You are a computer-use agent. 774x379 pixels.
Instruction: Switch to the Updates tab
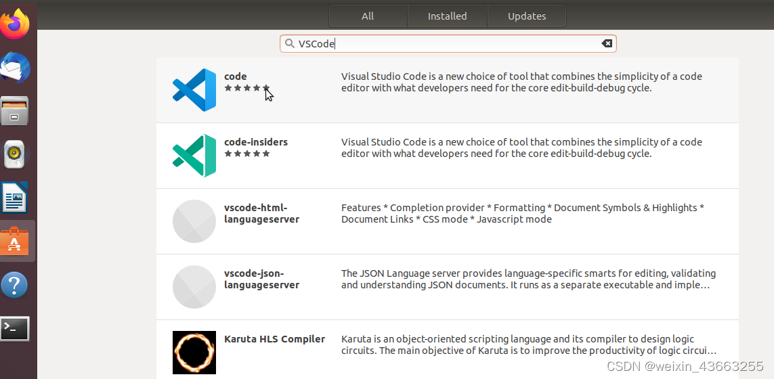coord(527,16)
